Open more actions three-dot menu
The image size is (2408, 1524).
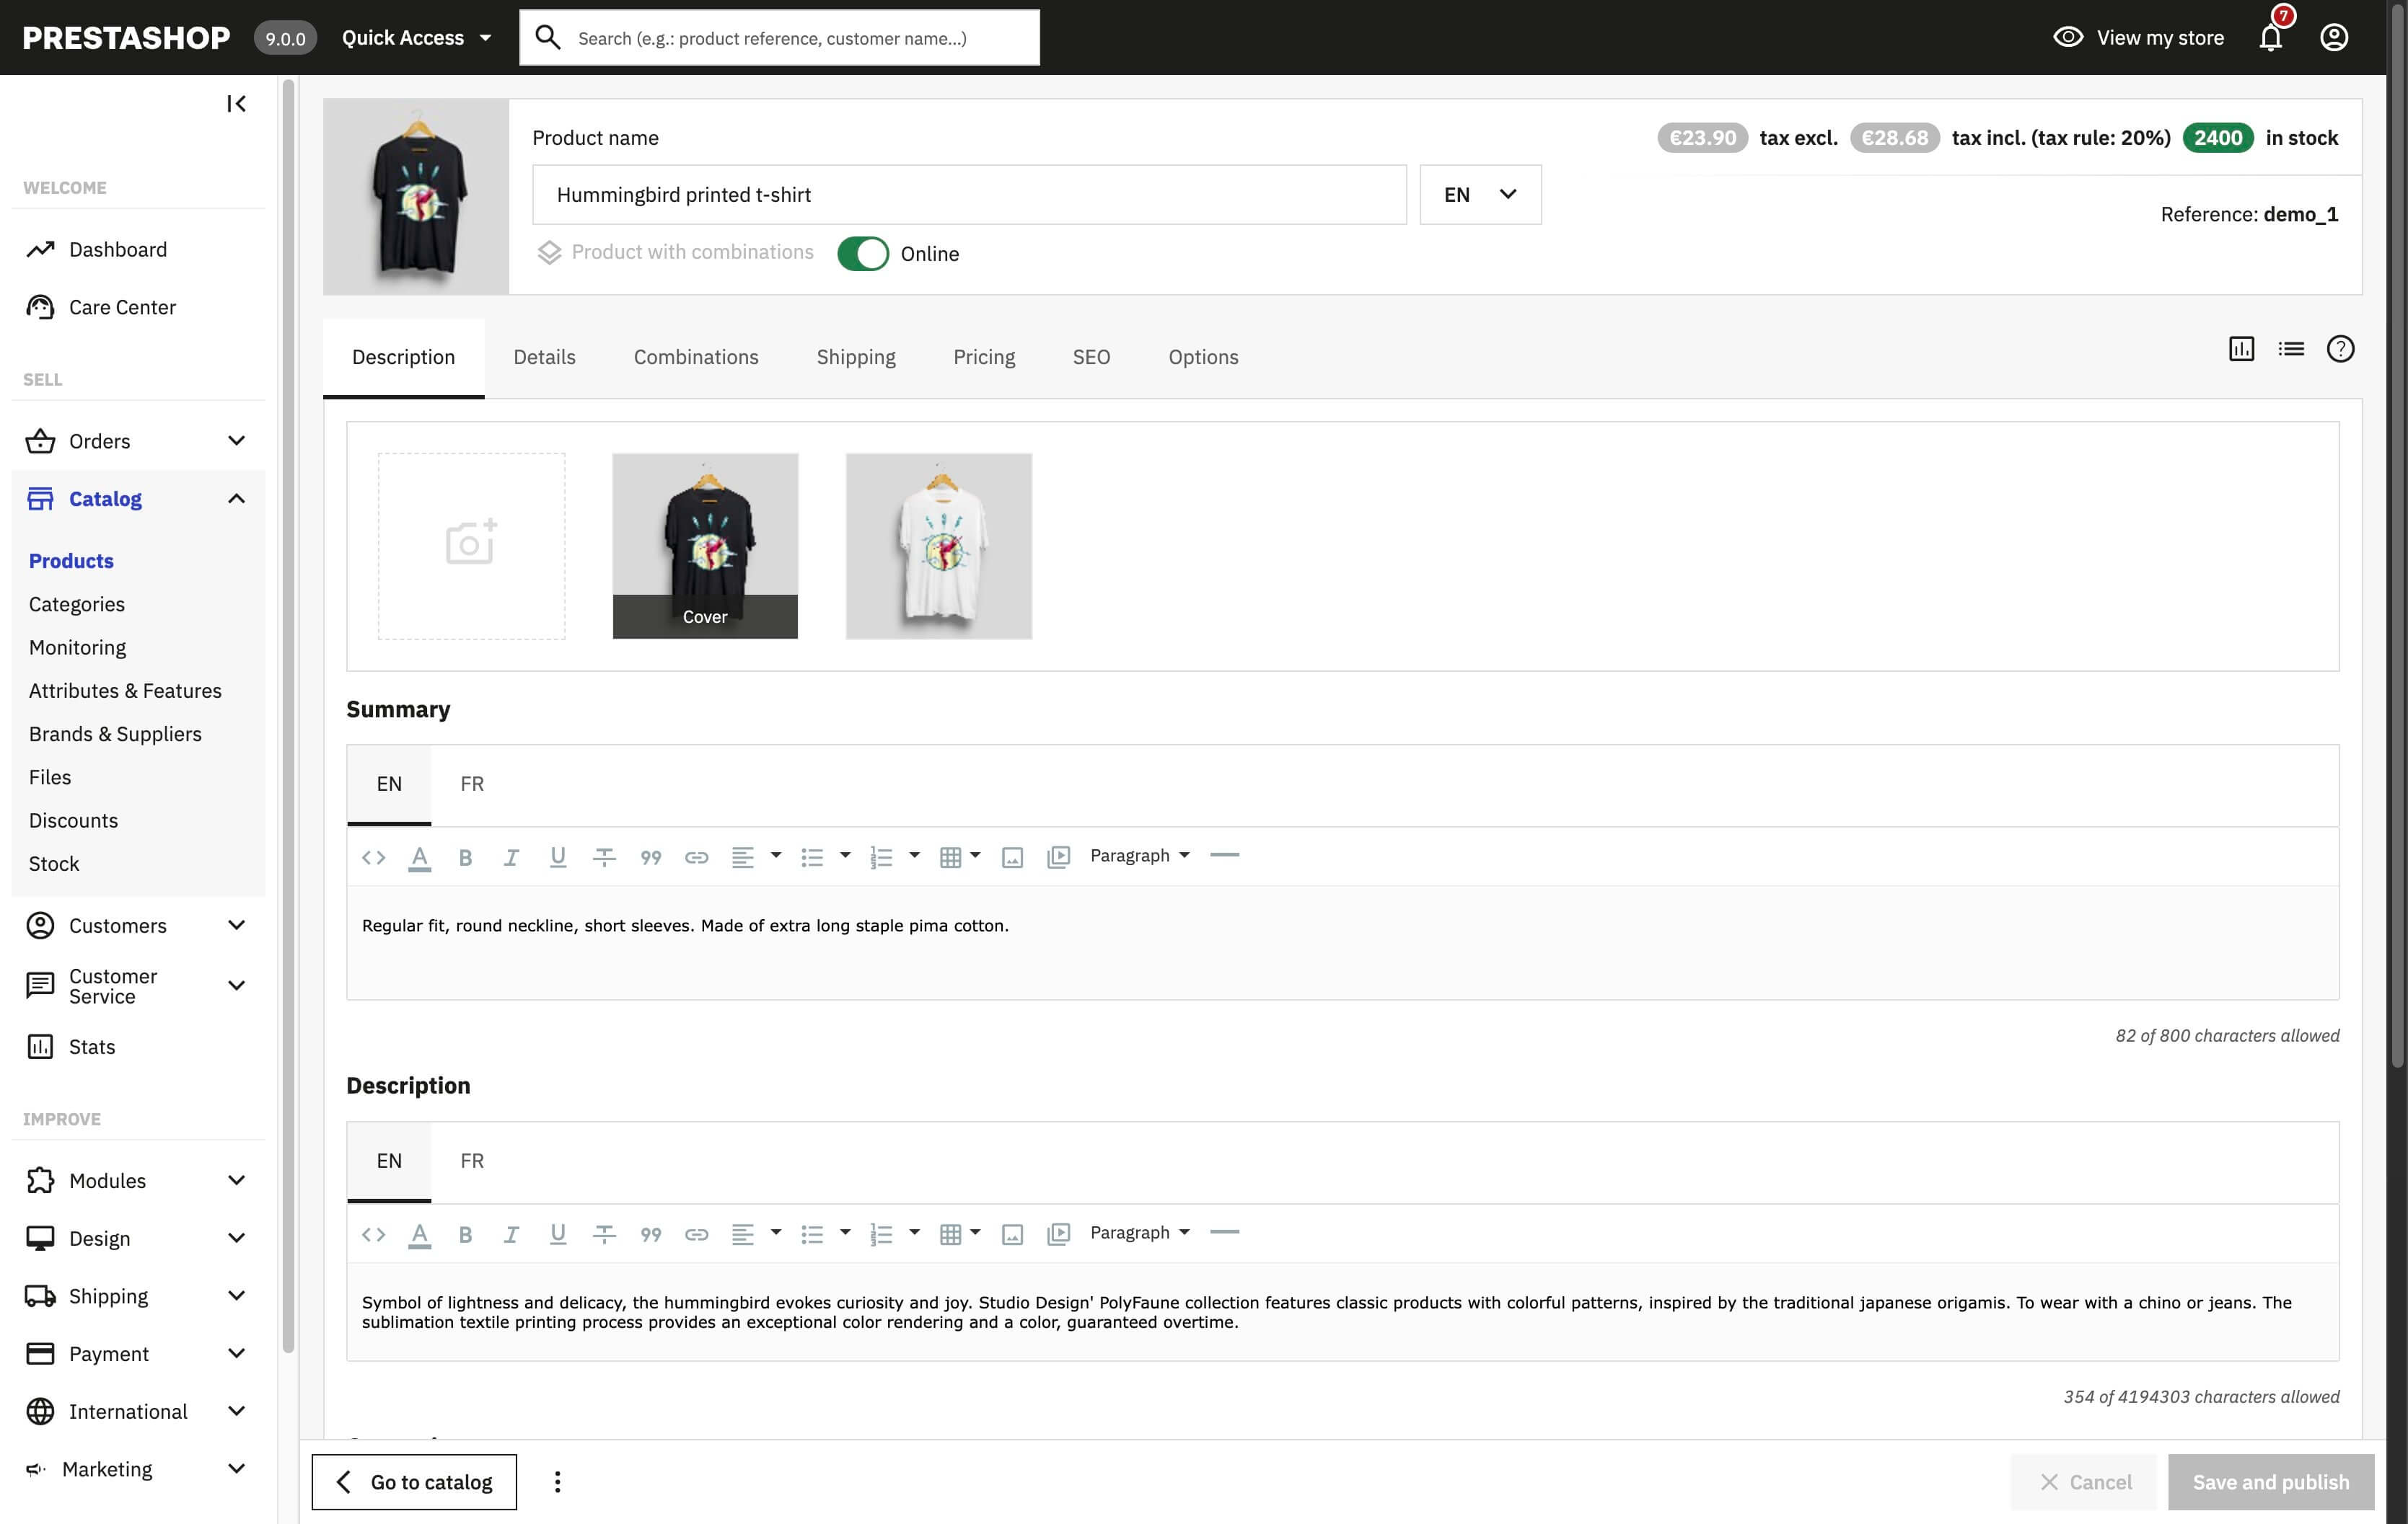pos(557,1482)
